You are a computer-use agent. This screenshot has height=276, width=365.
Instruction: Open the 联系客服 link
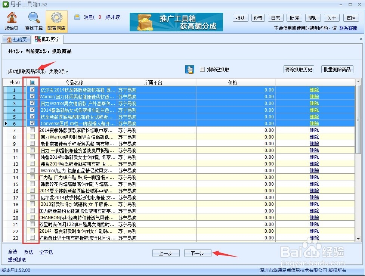point(349,28)
